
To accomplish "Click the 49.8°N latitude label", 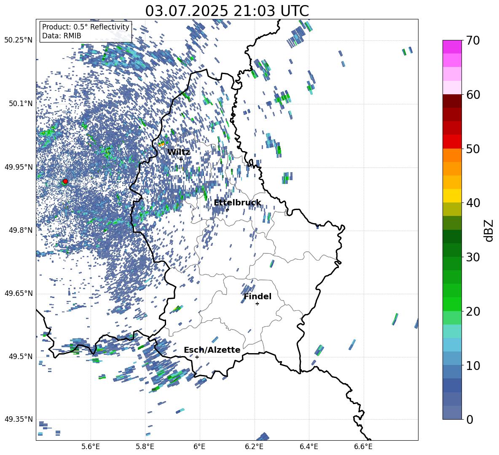I will 20,230.
